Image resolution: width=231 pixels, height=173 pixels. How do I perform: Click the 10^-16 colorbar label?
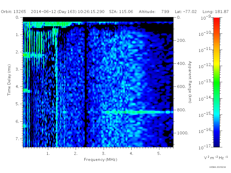click(x=205, y=131)
